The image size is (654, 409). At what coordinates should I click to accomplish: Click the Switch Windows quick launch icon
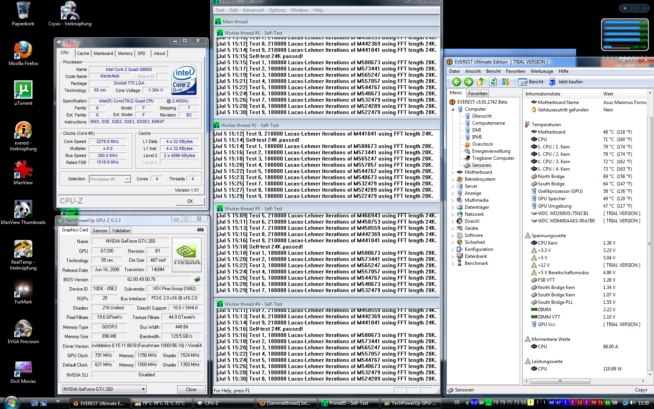[44, 403]
